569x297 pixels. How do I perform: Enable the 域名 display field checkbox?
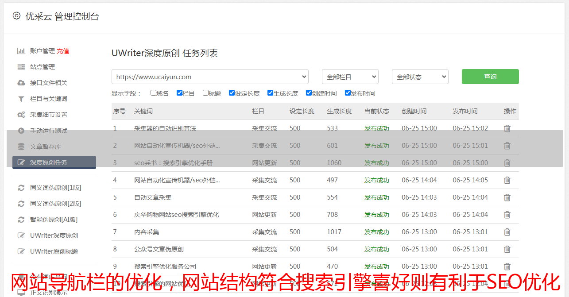153,93
